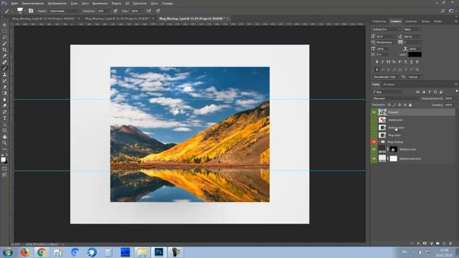Open the font size dropdown

coord(386,37)
